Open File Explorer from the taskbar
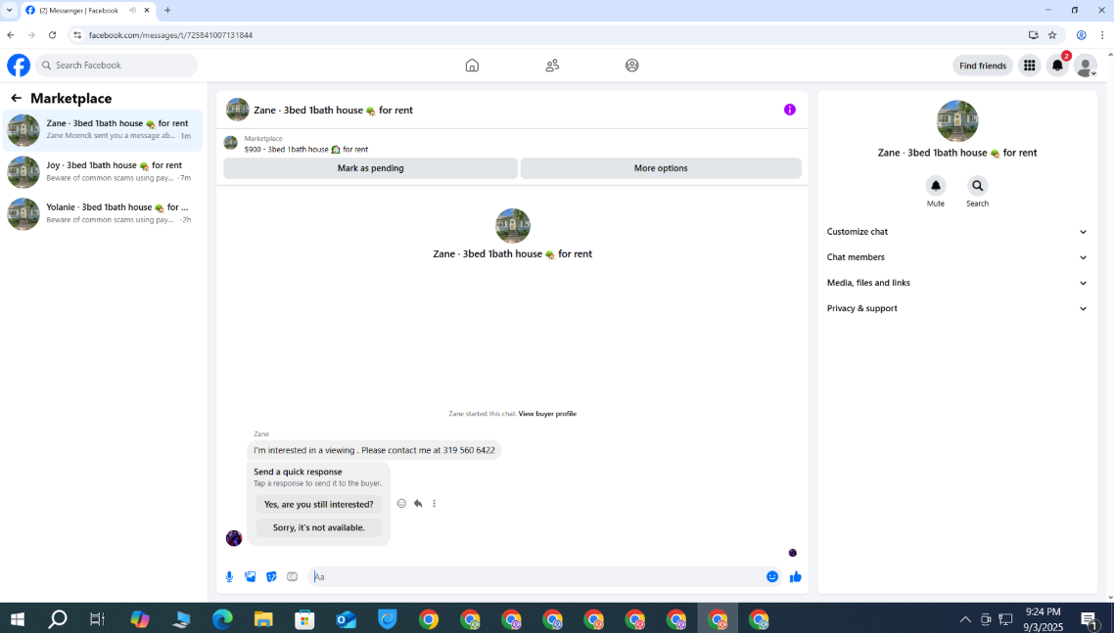The height and width of the screenshot is (633, 1114). [x=263, y=619]
